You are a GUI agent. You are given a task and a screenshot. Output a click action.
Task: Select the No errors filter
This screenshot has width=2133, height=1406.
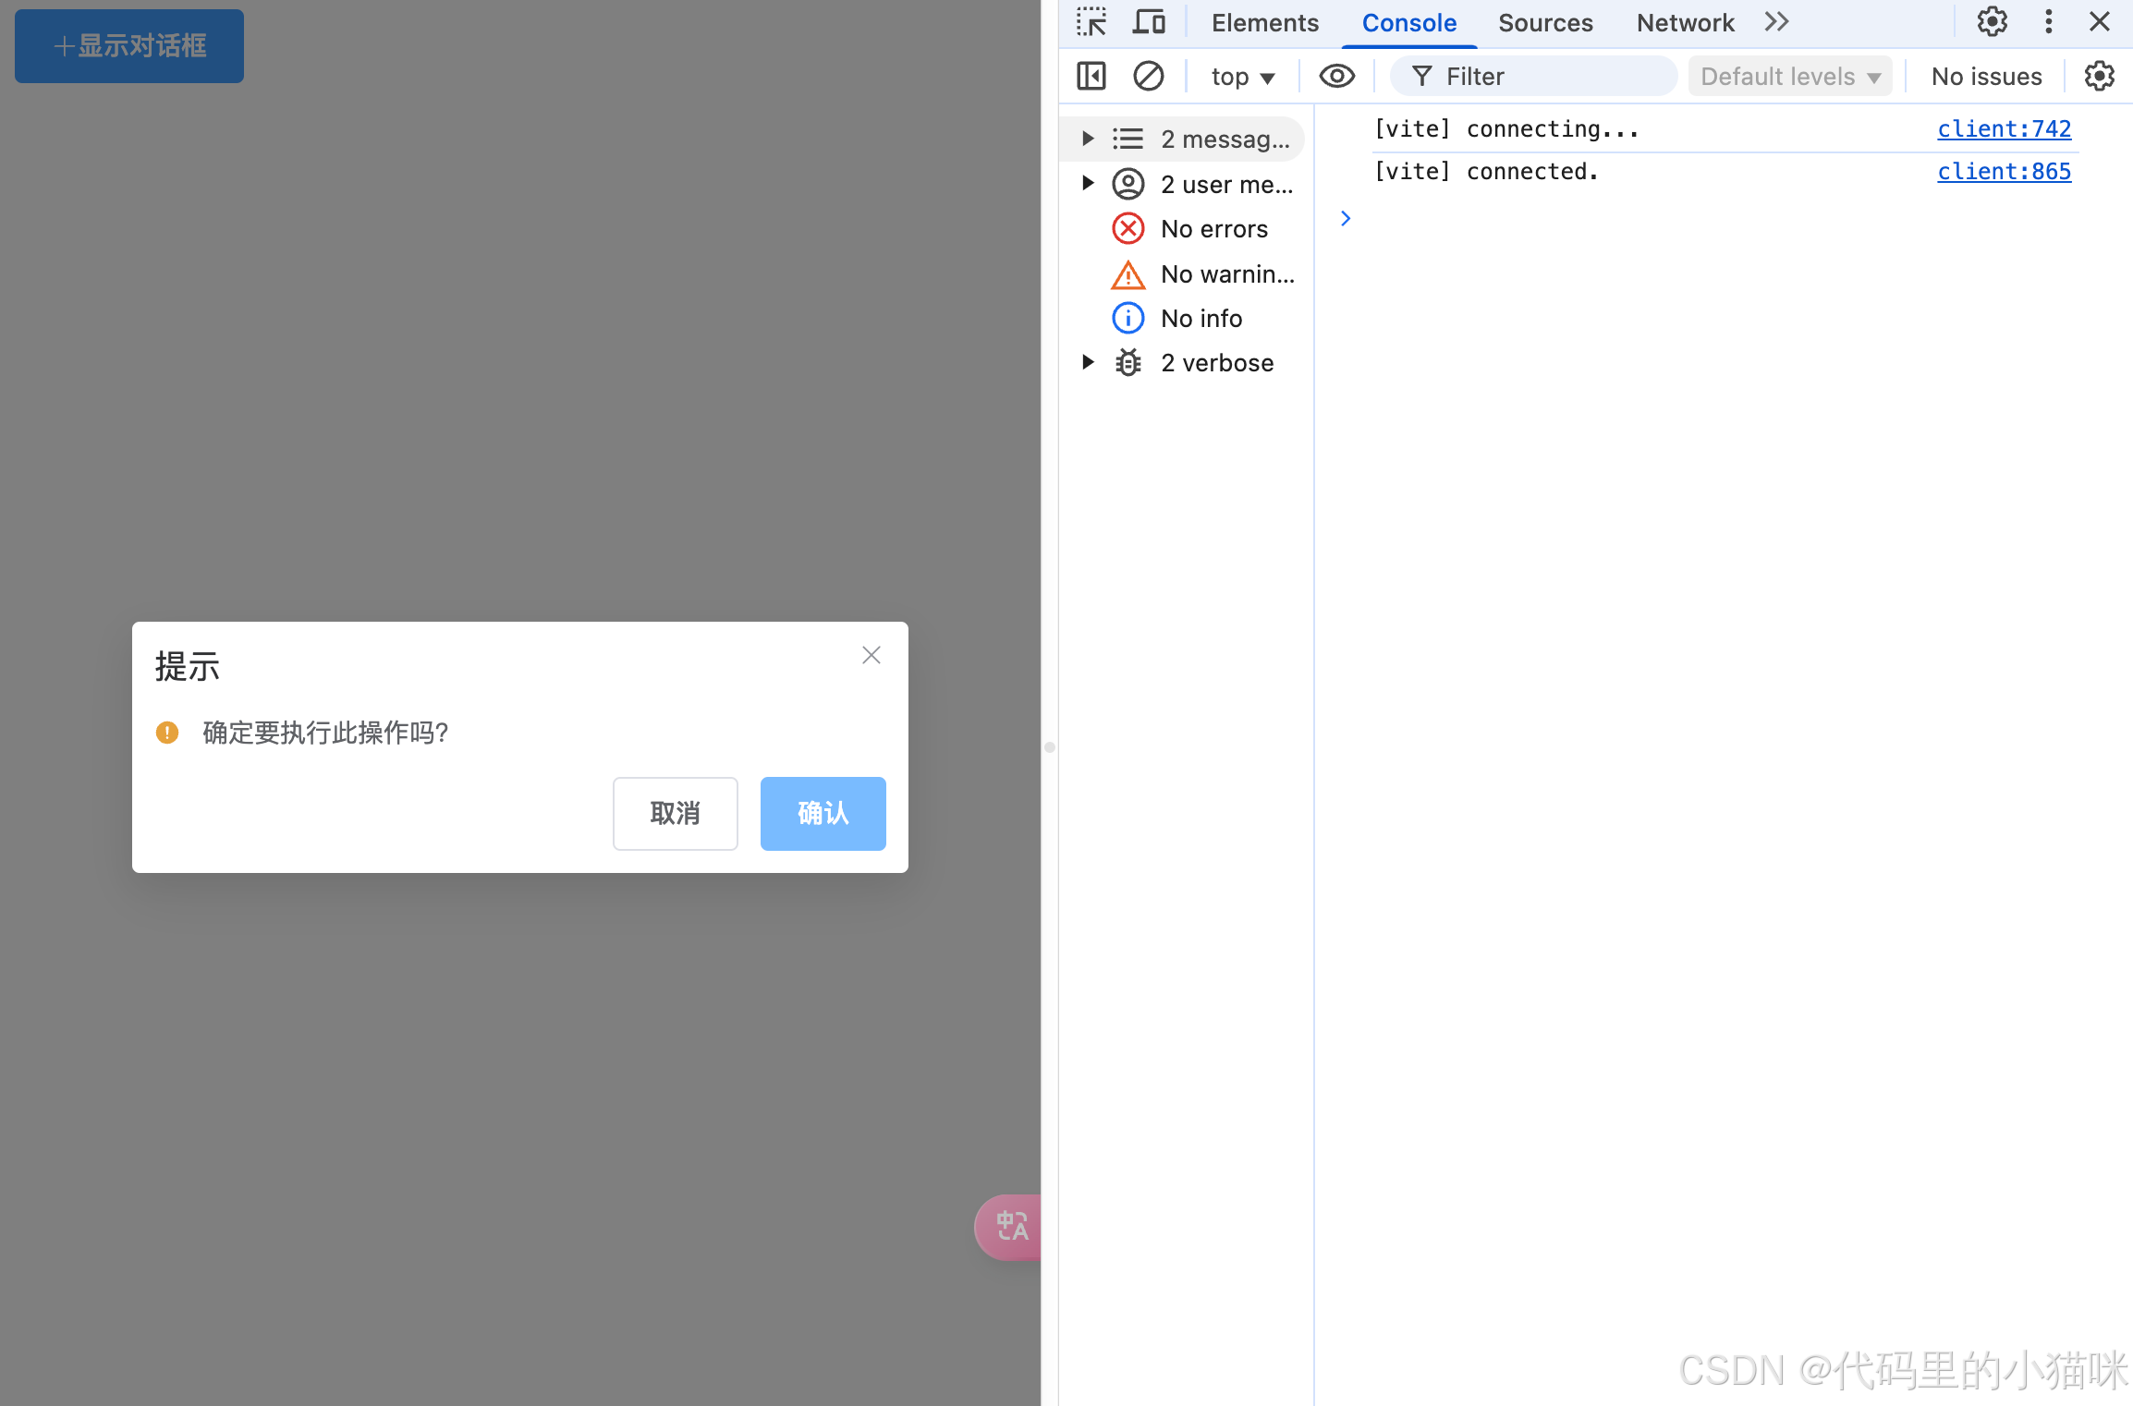1213,229
